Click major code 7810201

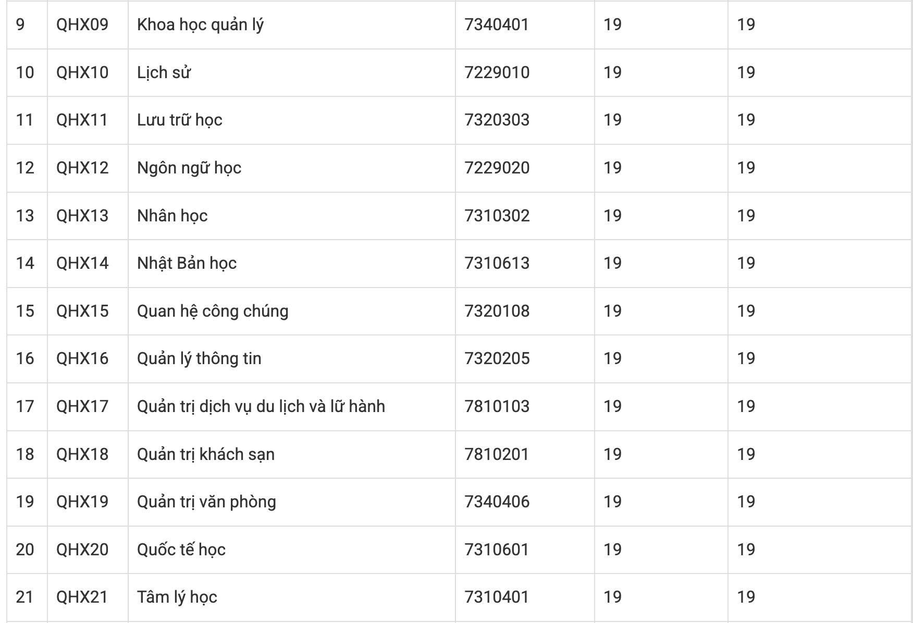point(497,454)
